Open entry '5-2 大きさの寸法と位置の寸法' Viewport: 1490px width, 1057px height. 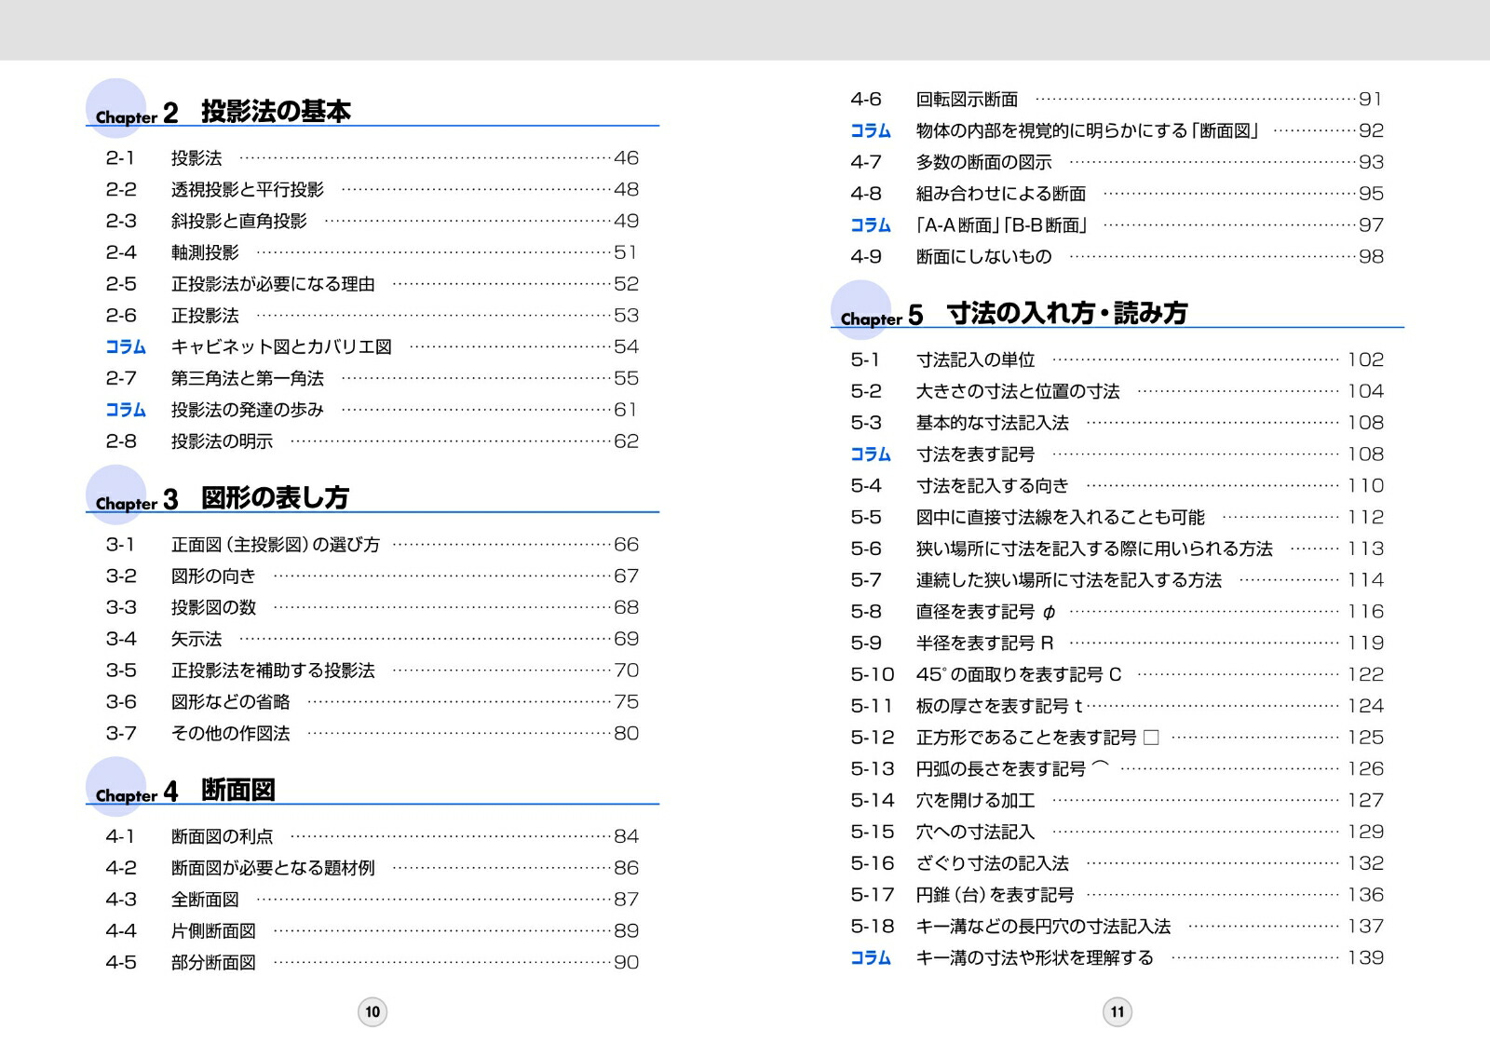coord(1117,392)
